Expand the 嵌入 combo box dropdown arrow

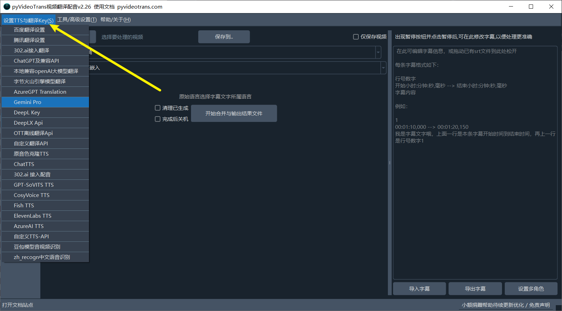[383, 68]
